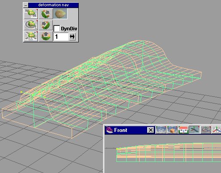Click the orange box view icon
The width and height of the screenshot is (221, 173).
click(x=172, y=130)
